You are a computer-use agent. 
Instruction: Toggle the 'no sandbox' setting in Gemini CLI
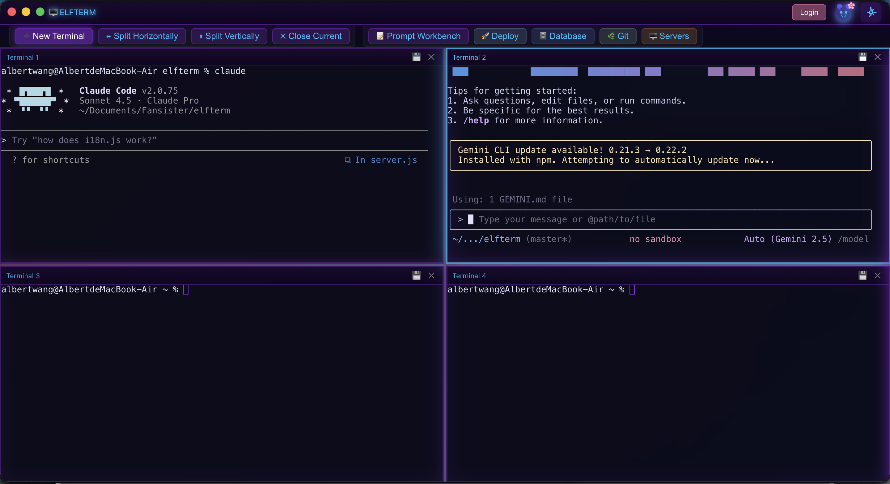(x=655, y=239)
